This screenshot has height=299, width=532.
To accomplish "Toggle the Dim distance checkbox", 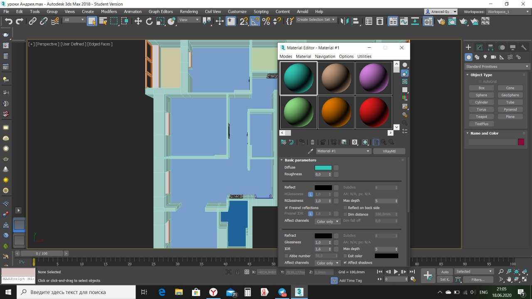I will (345, 214).
